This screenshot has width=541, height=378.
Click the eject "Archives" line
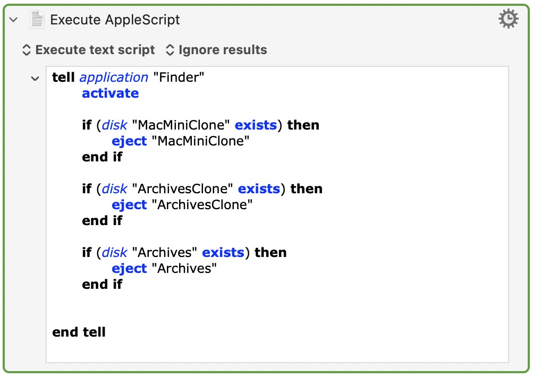coord(164,269)
